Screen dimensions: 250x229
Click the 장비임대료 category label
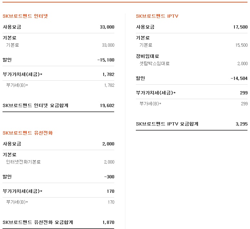(147, 56)
